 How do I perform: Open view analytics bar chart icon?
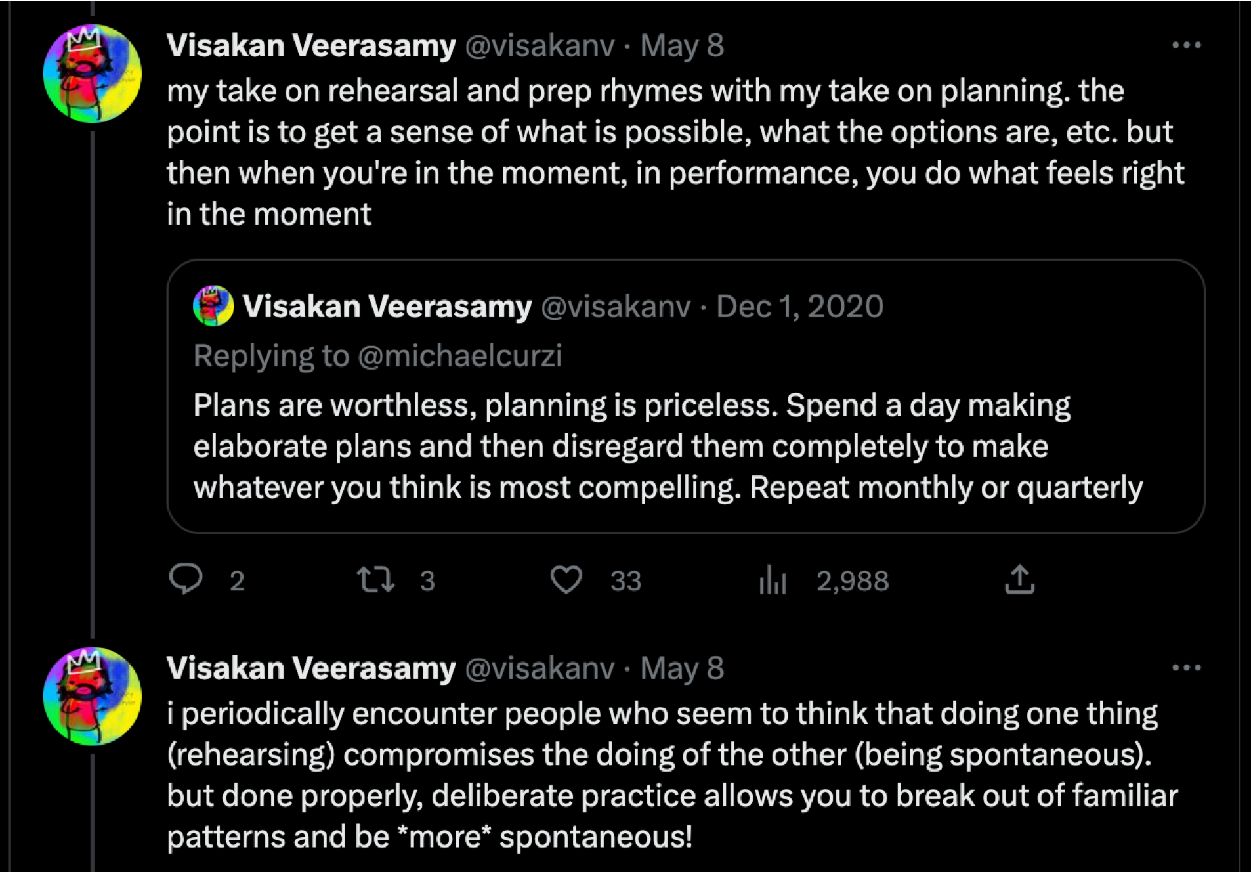pyautogui.click(x=773, y=579)
